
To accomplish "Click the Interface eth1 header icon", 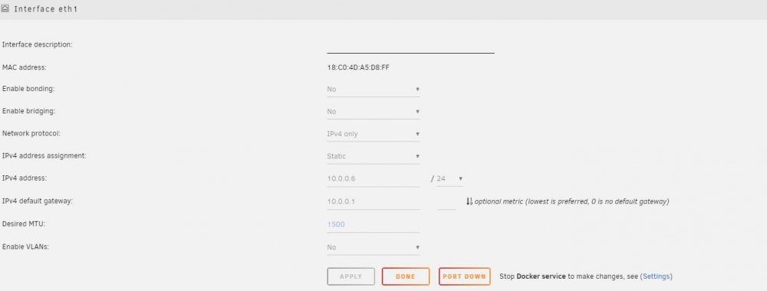I will pos(5,8).
